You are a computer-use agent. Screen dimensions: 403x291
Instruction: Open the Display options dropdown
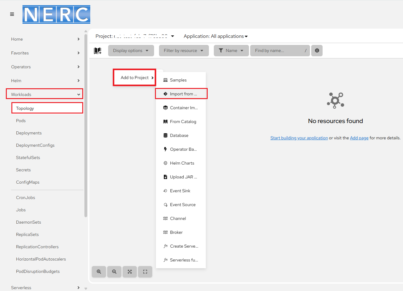(x=131, y=50)
